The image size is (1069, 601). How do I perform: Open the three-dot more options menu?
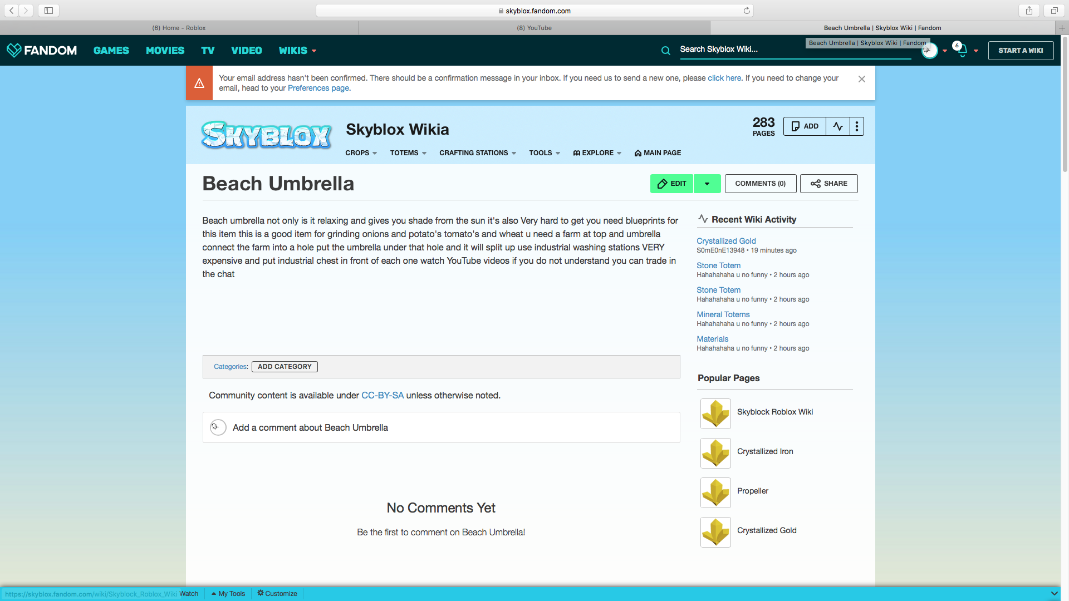click(x=857, y=126)
